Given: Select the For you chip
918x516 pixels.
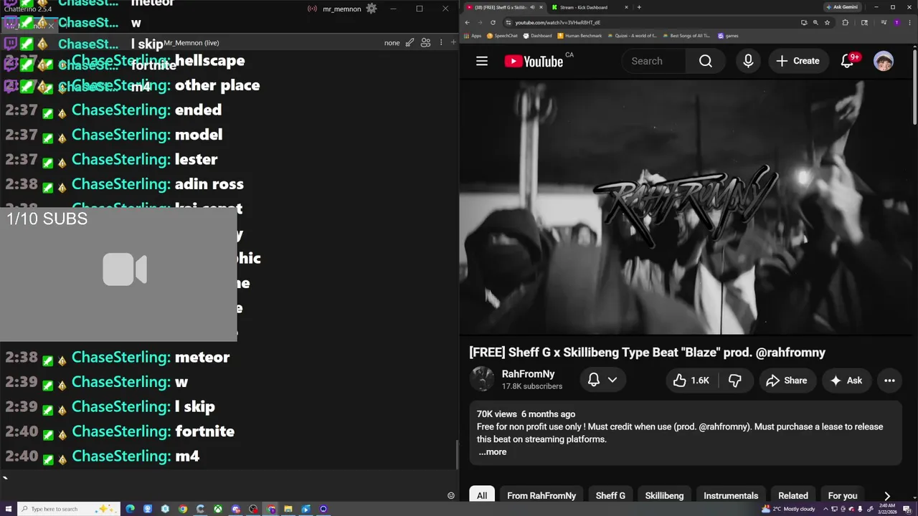Looking at the screenshot, I should 843,495.
